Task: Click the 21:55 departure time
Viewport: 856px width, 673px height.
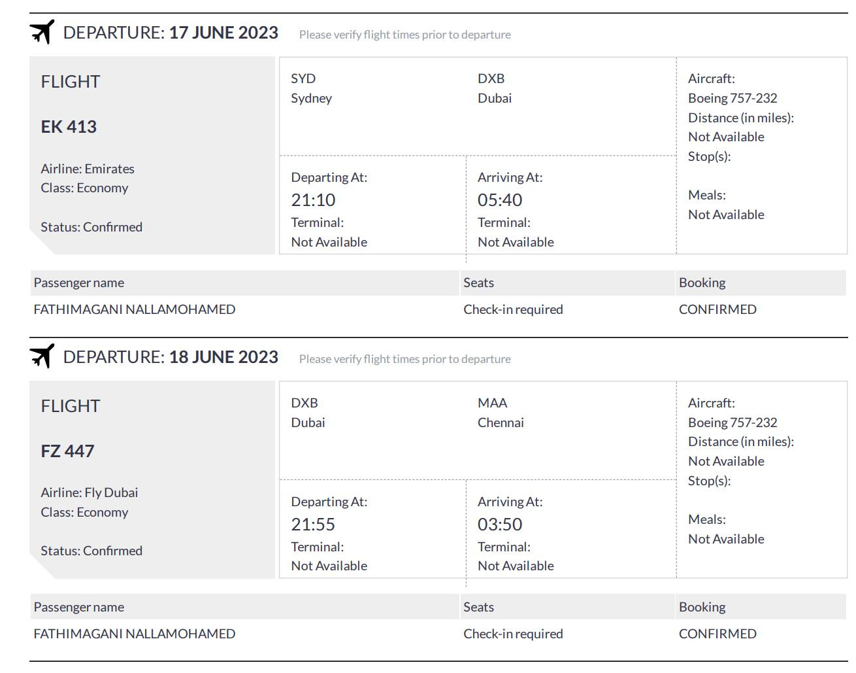Action: pyautogui.click(x=313, y=524)
